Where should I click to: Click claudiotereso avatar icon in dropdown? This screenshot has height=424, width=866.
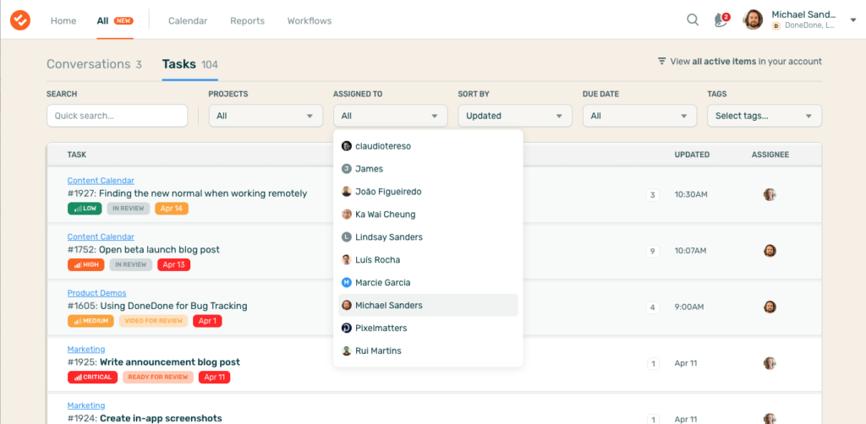[346, 146]
